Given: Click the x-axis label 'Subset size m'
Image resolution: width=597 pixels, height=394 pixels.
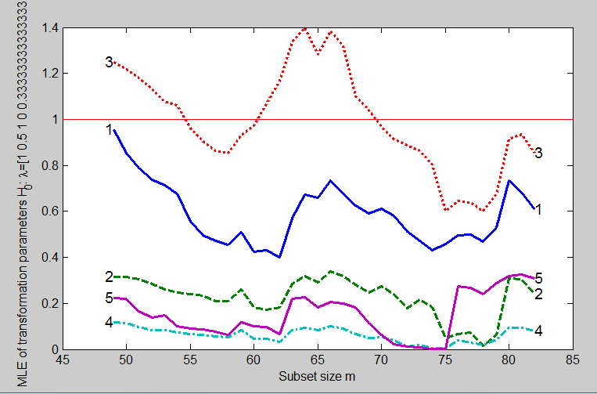Looking at the screenshot, I should (x=317, y=377).
